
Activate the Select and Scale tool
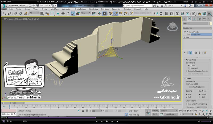(73, 14)
